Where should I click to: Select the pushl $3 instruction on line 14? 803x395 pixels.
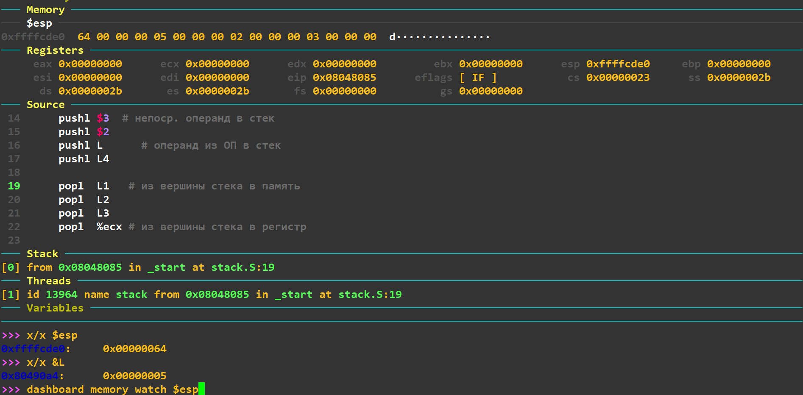tap(84, 118)
